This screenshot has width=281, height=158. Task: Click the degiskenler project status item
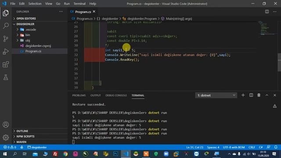[37, 147]
